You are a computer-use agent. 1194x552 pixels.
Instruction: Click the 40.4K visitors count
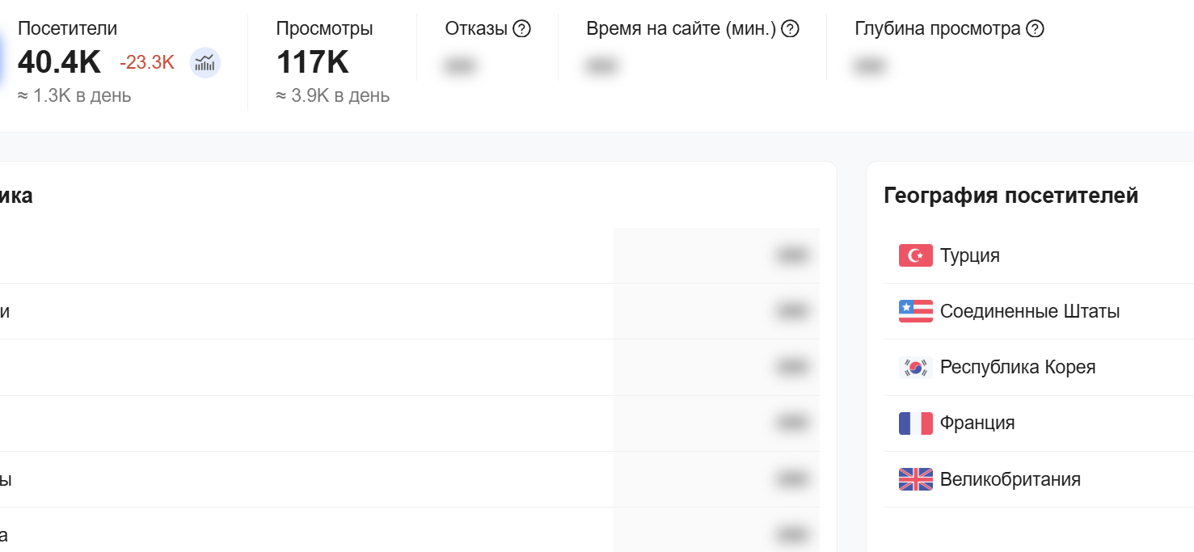(60, 62)
